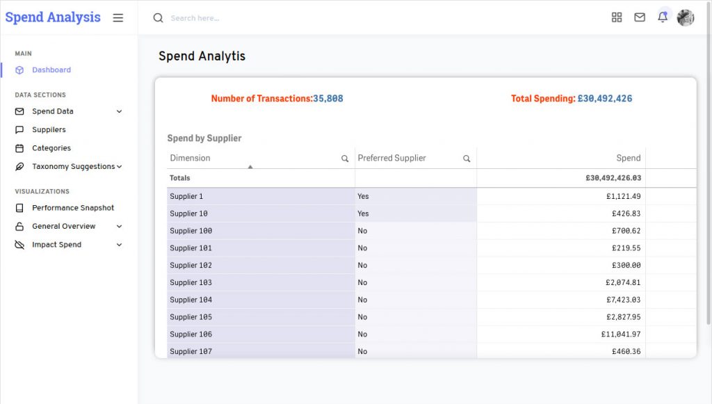Open the messages envelope icon in the header
Screen dimensions: 712x404
coord(640,17)
